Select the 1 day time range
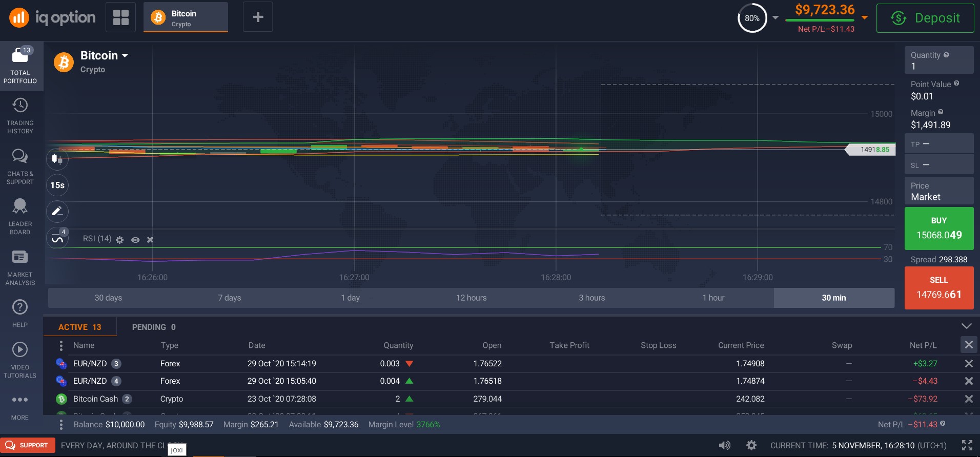This screenshot has height=457, width=980. point(350,298)
